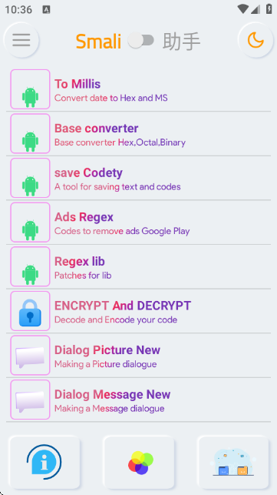Open the info button at bottom
The height and width of the screenshot is (495, 277).
tap(45, 462)
